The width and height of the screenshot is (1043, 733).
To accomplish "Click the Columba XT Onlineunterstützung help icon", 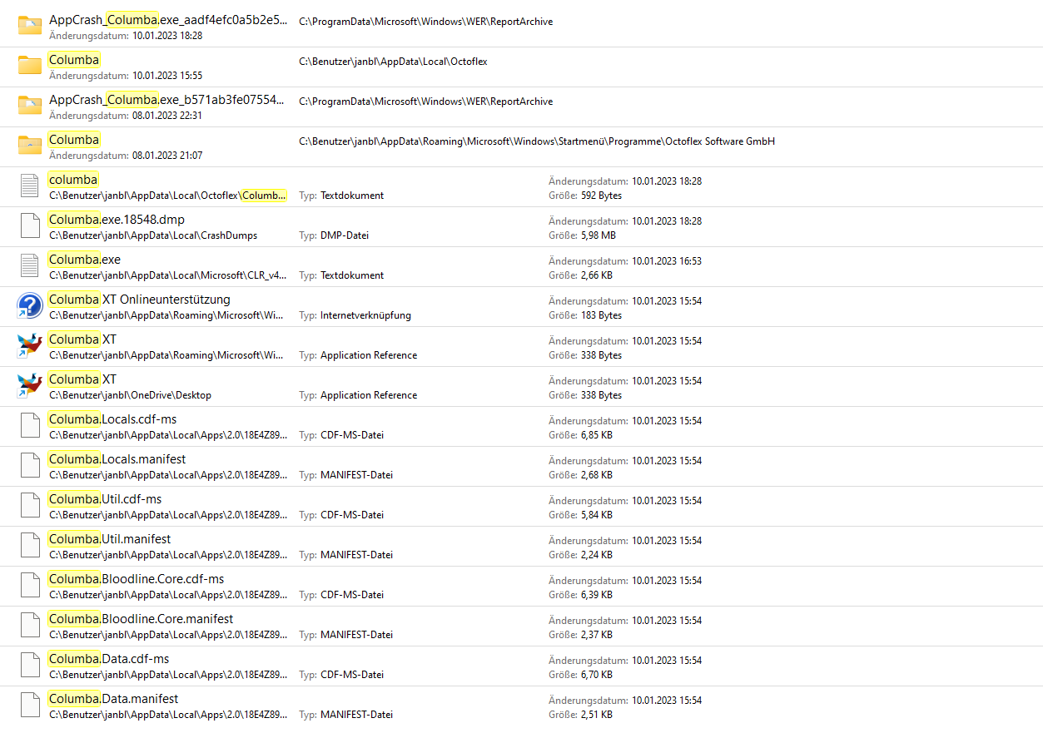I will pyautogui.click(x=30, y=305).
